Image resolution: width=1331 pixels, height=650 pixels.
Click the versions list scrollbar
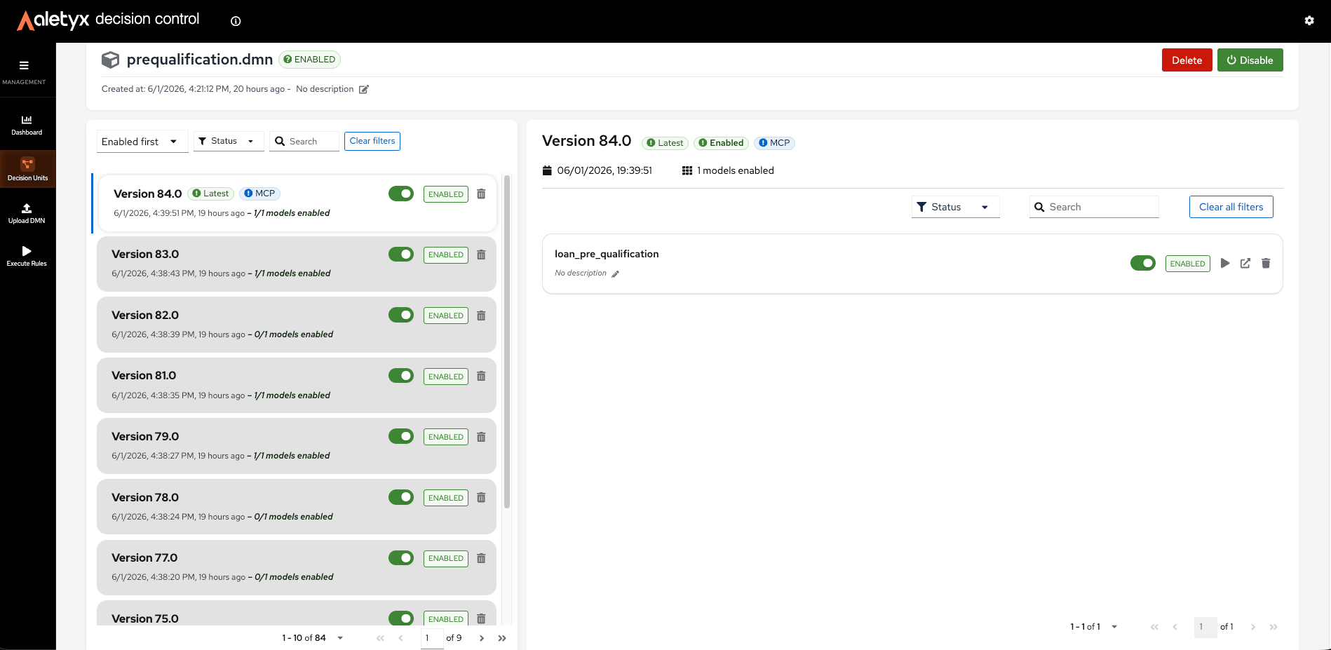point(506,341)
